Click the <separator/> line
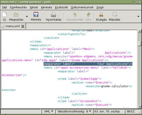Screen dimensions: 142x115 pyautogui.click(x=40, y=45)
